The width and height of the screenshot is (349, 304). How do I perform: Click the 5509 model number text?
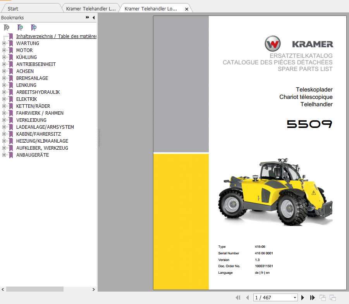click(309, 124)
